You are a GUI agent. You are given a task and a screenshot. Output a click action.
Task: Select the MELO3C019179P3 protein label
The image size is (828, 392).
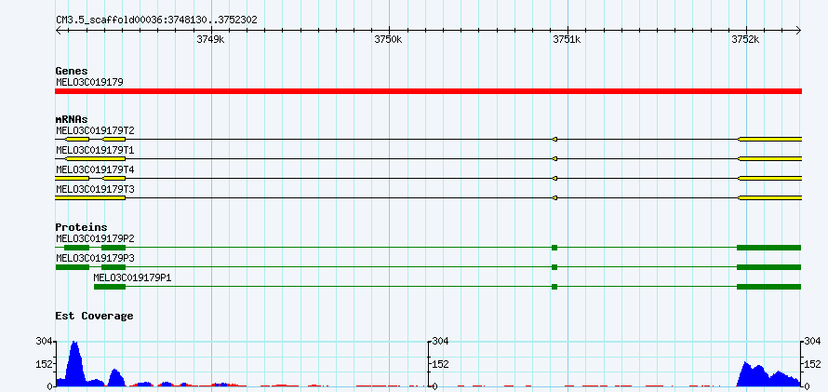click(x=95, y=258)
